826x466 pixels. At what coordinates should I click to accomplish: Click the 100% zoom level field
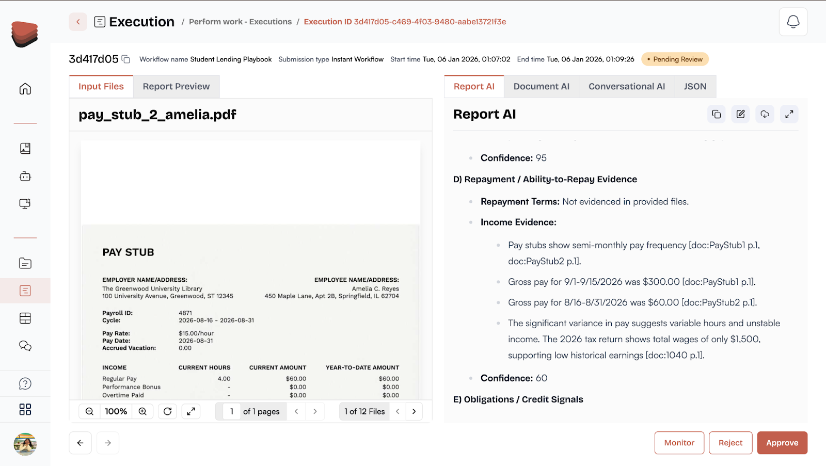116,411
